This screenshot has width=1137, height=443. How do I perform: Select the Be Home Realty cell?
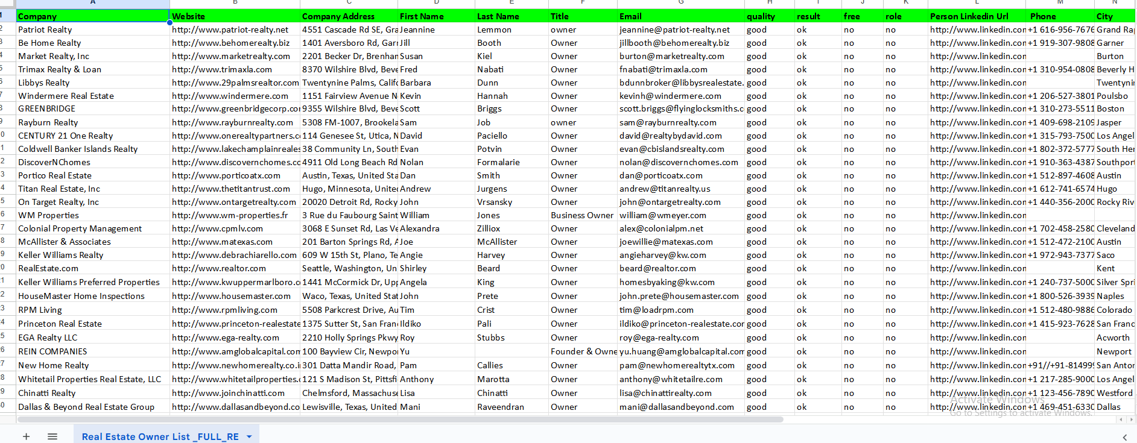(x=93, y=43)
